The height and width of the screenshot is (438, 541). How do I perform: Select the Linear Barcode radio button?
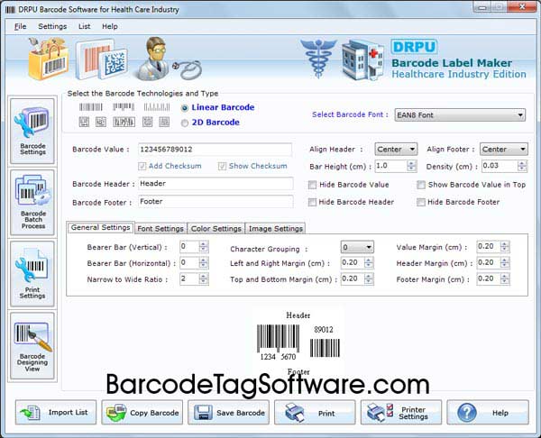(185, 108)
